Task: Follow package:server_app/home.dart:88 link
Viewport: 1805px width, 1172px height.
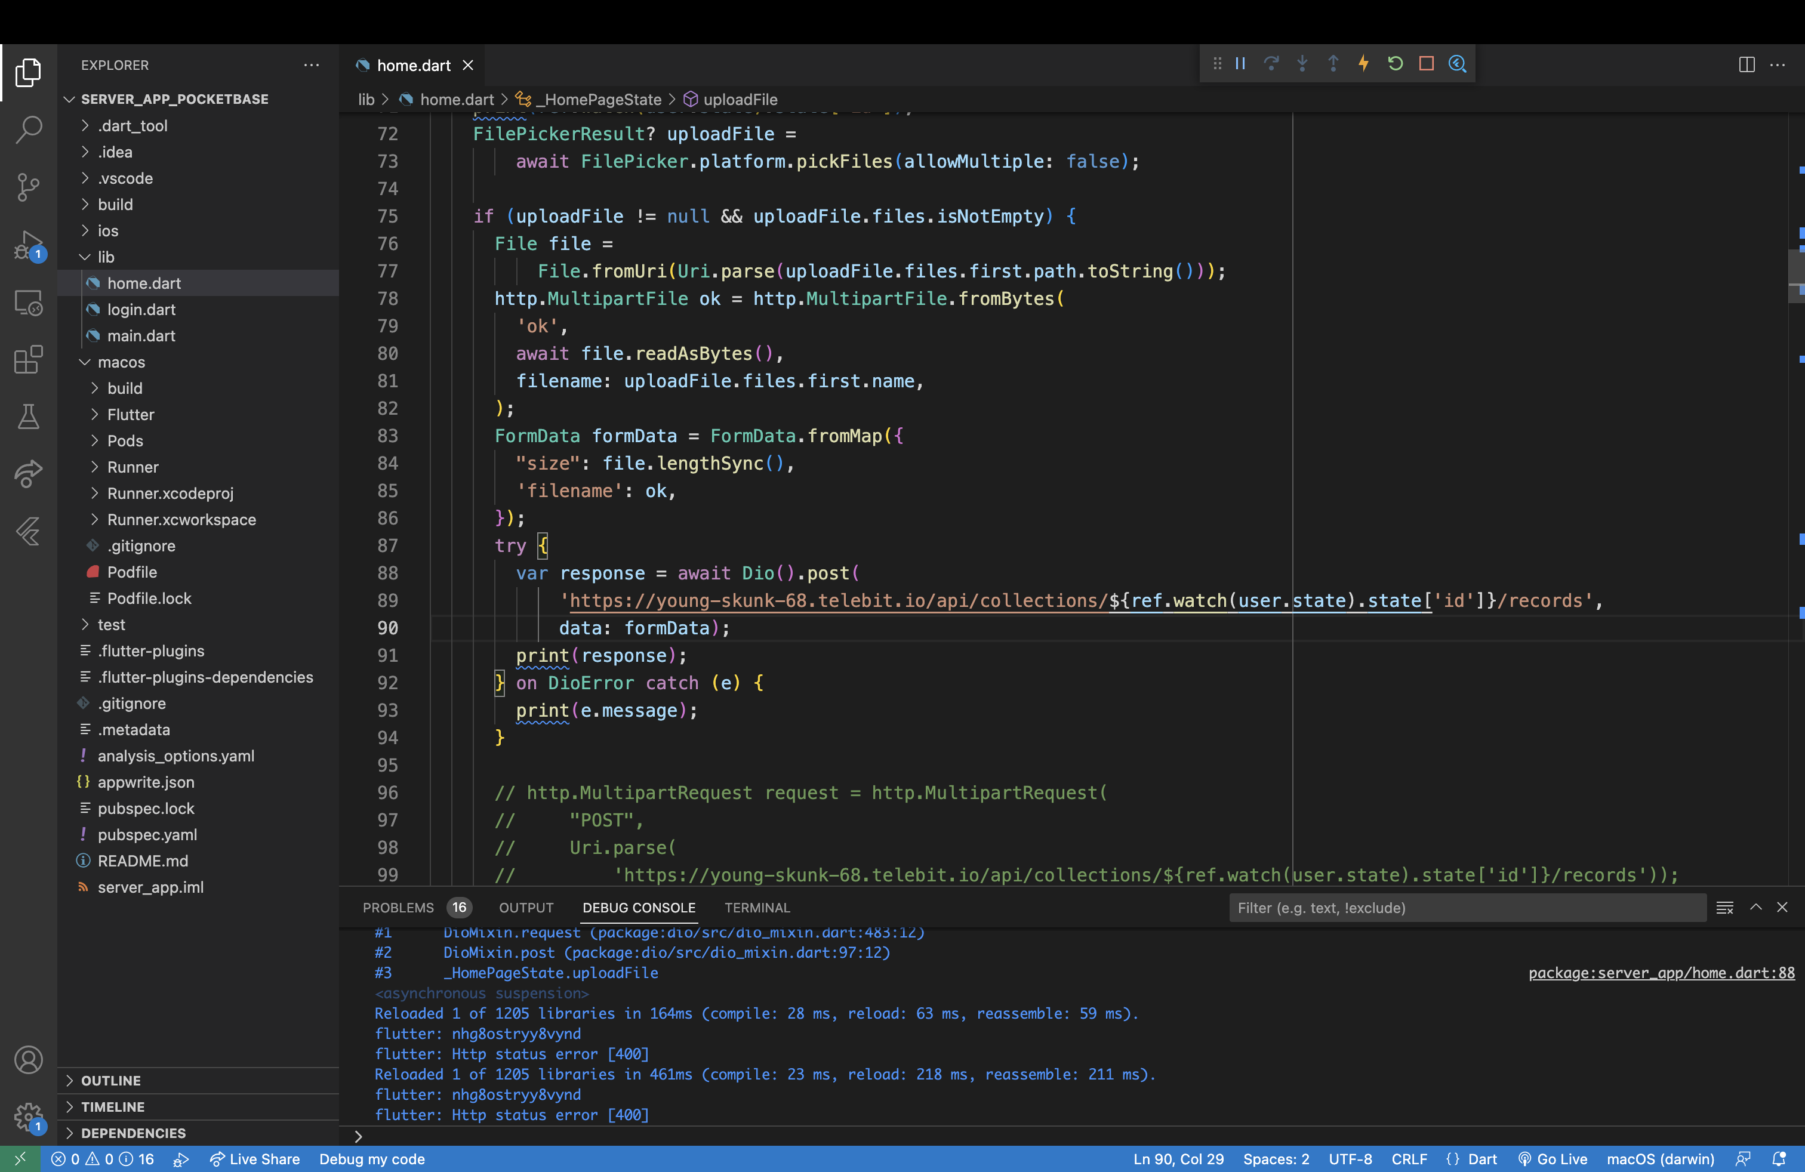Action: (x=1661, y=973)
